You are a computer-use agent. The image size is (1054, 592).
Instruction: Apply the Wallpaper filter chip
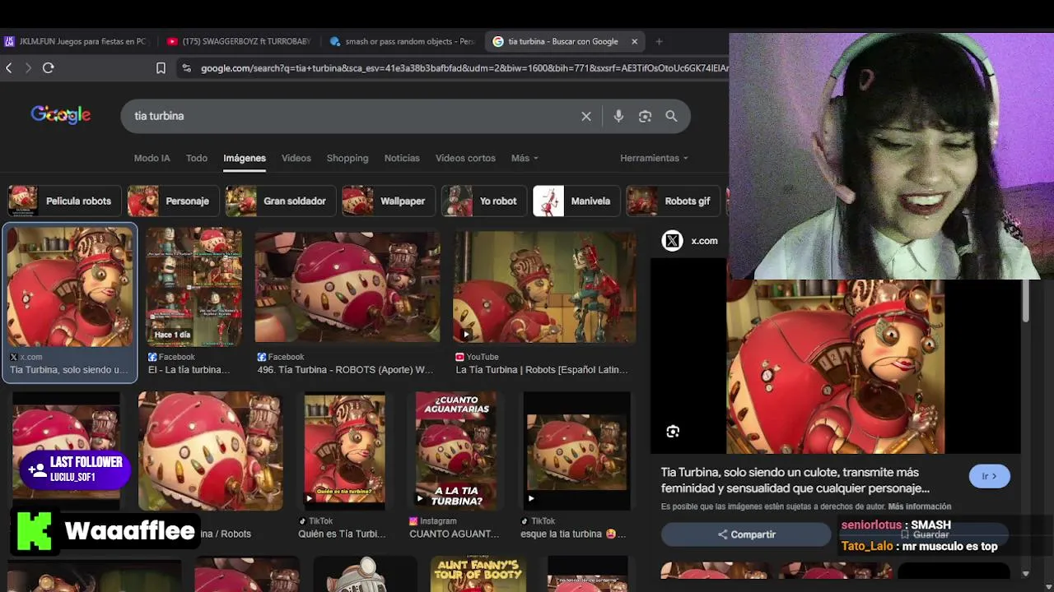[388, 201]
